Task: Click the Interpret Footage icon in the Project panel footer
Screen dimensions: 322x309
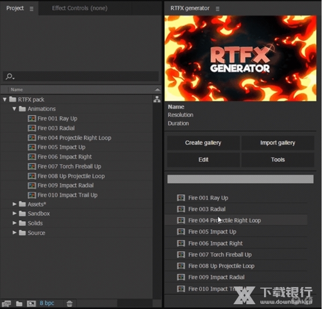Action: [x=6, y=304]
